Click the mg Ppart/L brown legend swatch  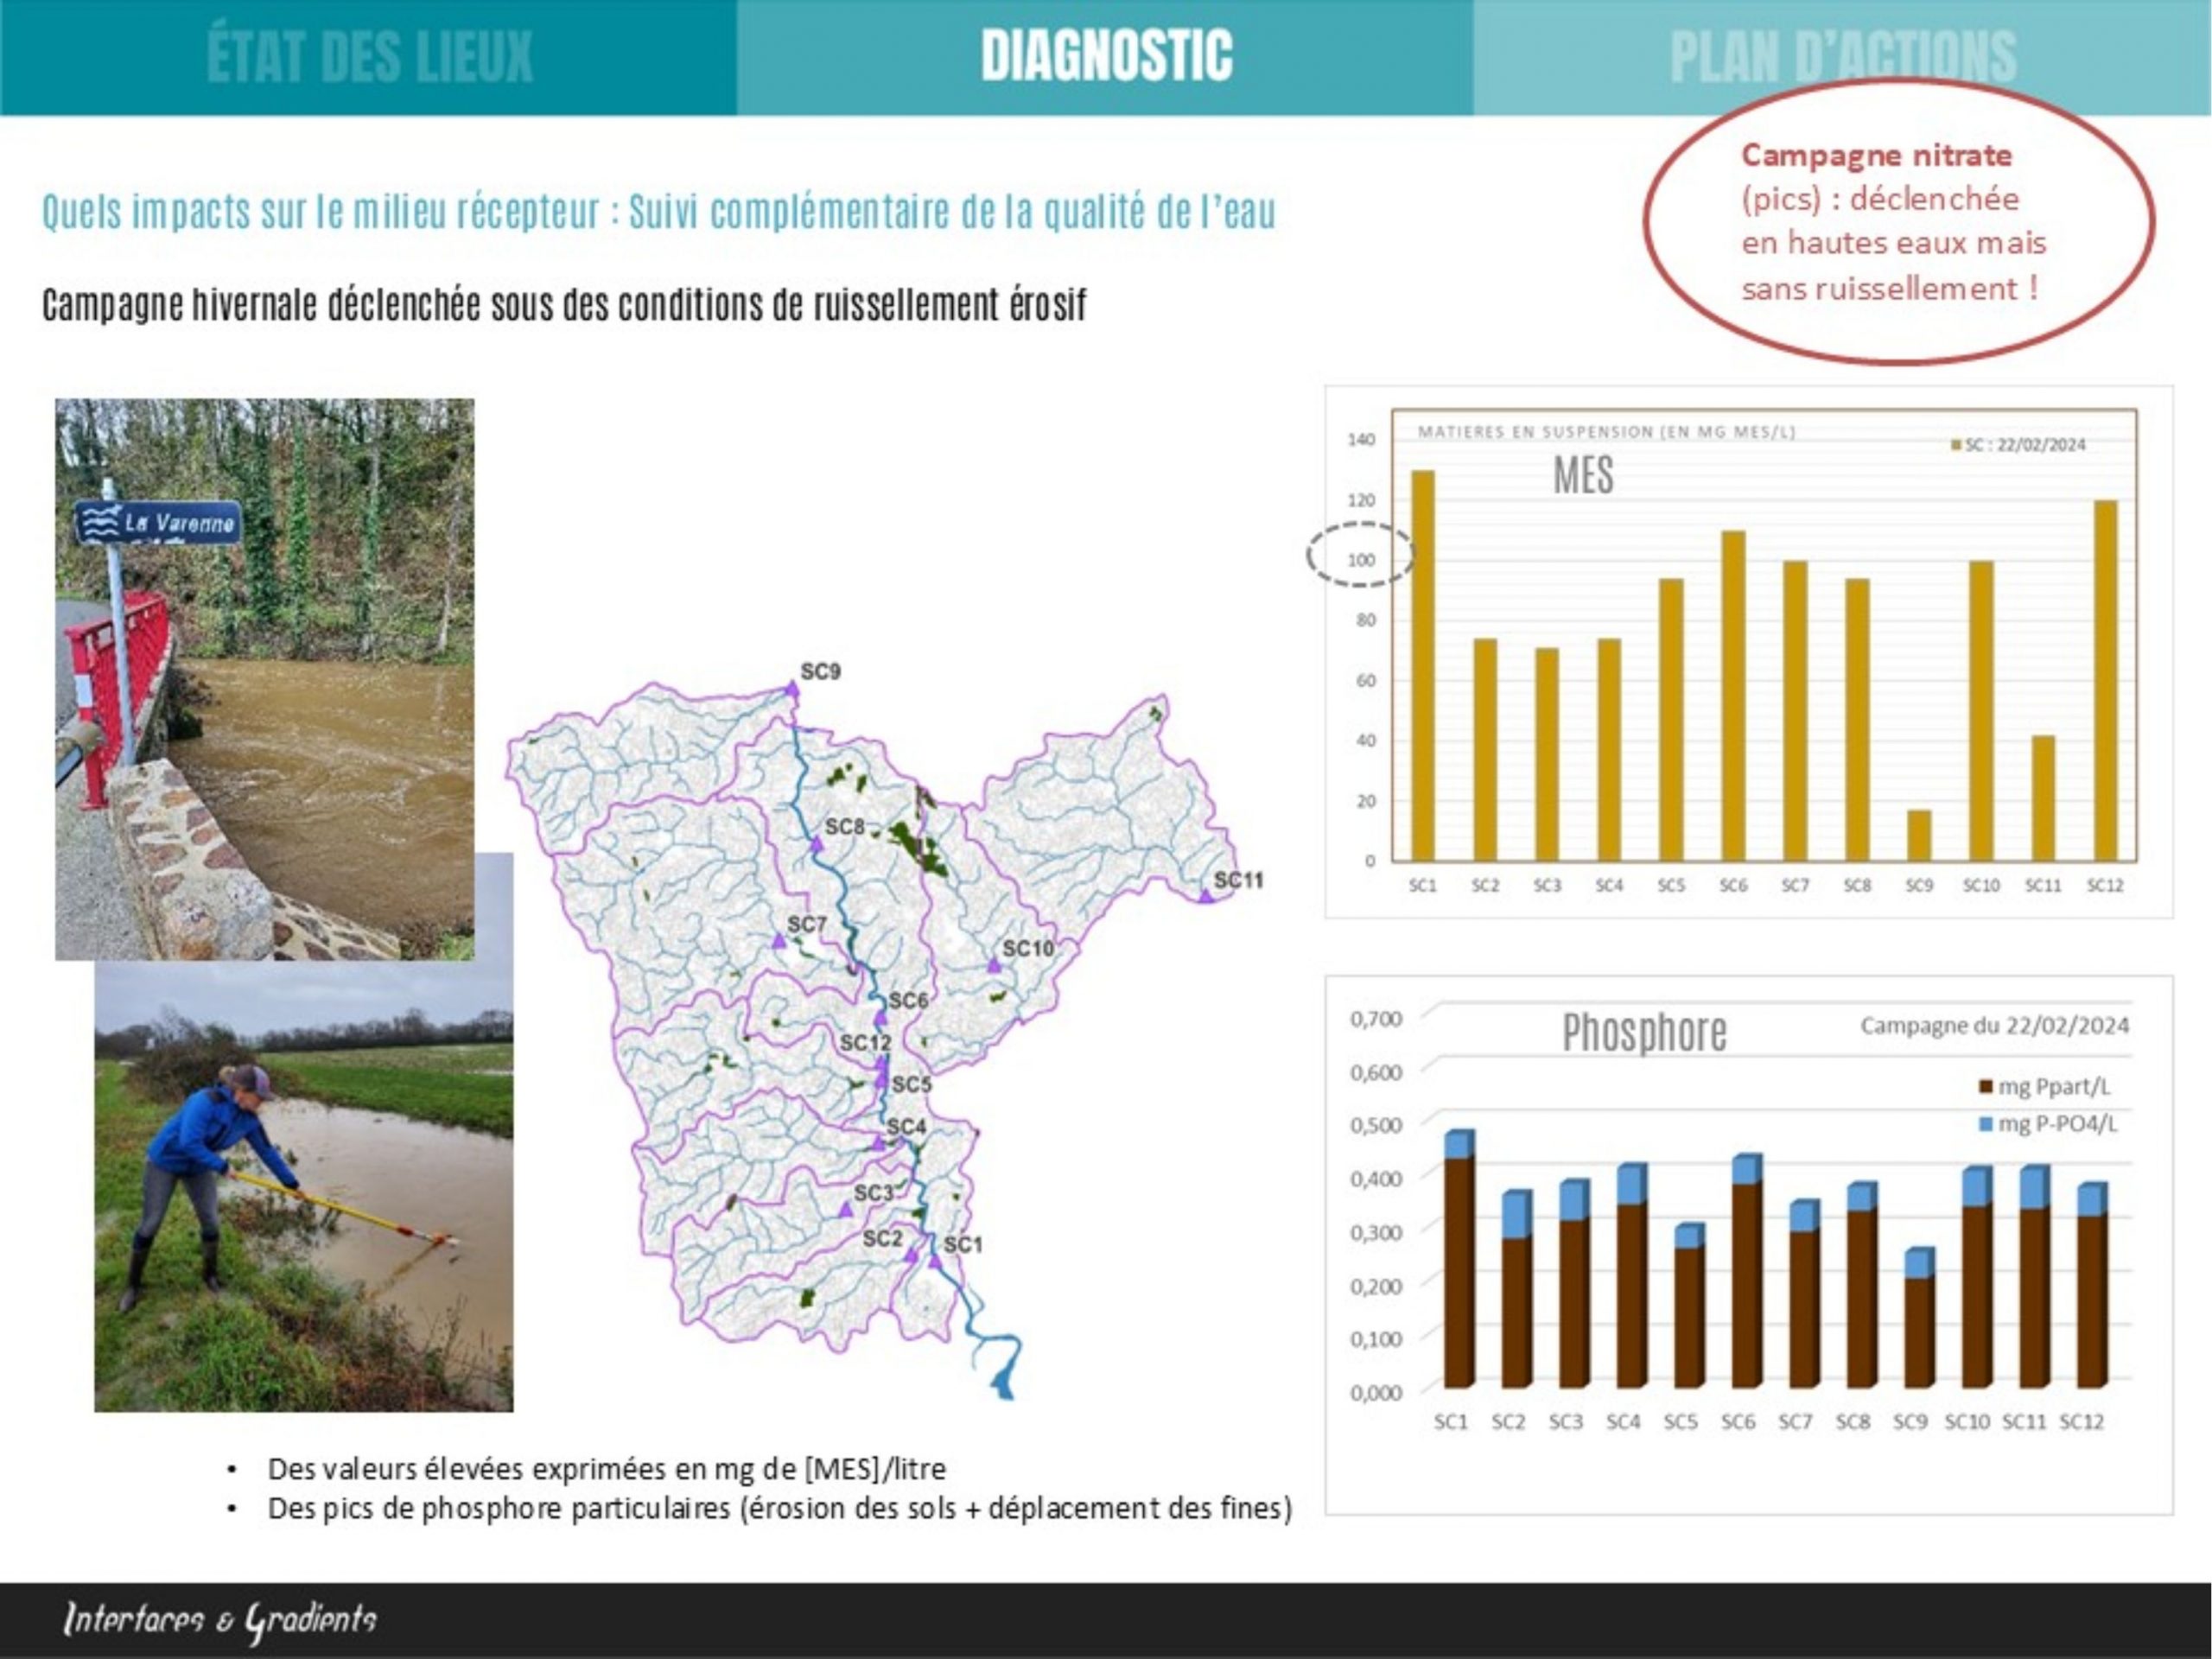(x=1986, y=1087)
